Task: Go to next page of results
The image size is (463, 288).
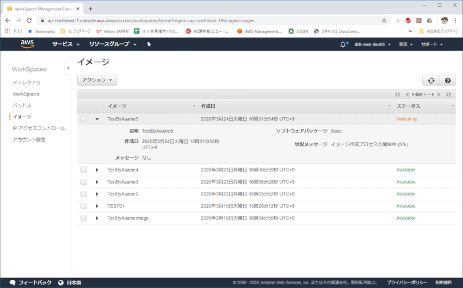Action: coord(439,94)
